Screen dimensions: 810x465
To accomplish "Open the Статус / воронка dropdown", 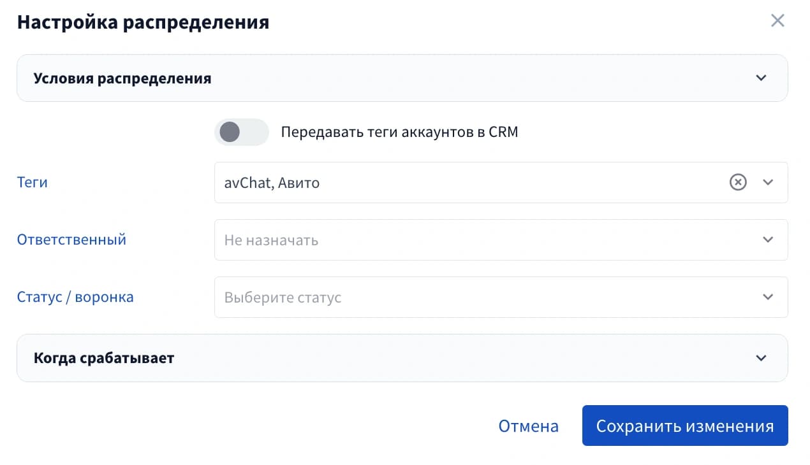I will pyautogui.click(x=501, y=297).
